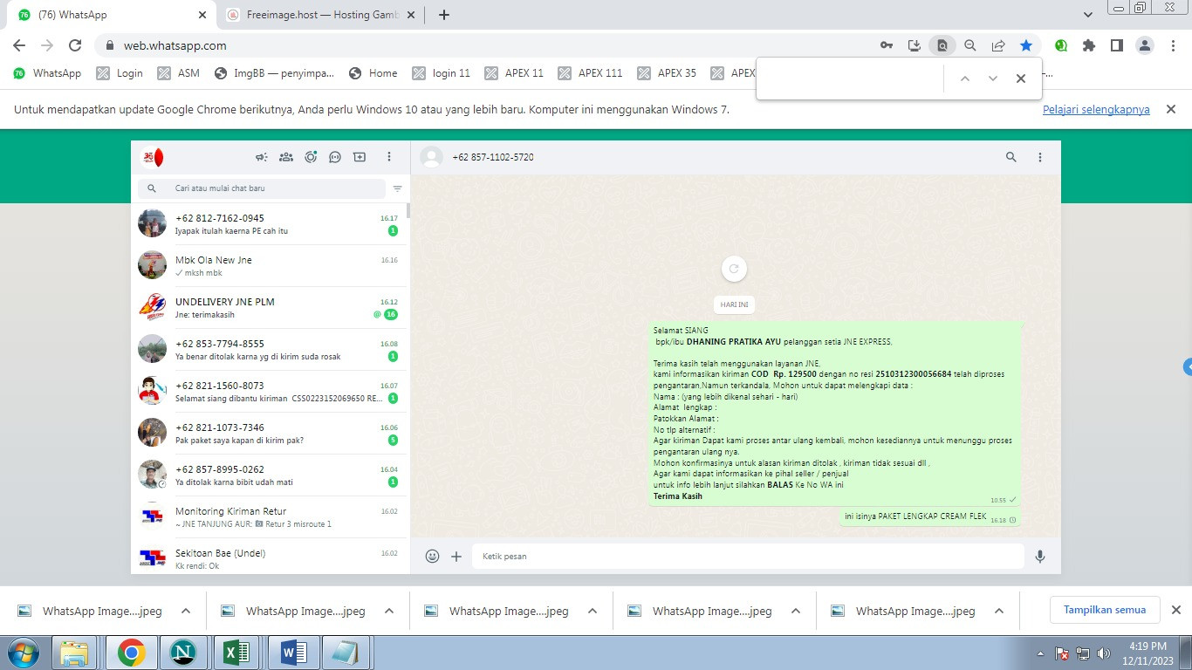Open chat +62 821-1560-8073
Image resolution: width=1192 pixels, height=670 pixels.
click(269, 392)
